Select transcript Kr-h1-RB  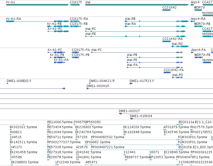[x=58, y=26]
